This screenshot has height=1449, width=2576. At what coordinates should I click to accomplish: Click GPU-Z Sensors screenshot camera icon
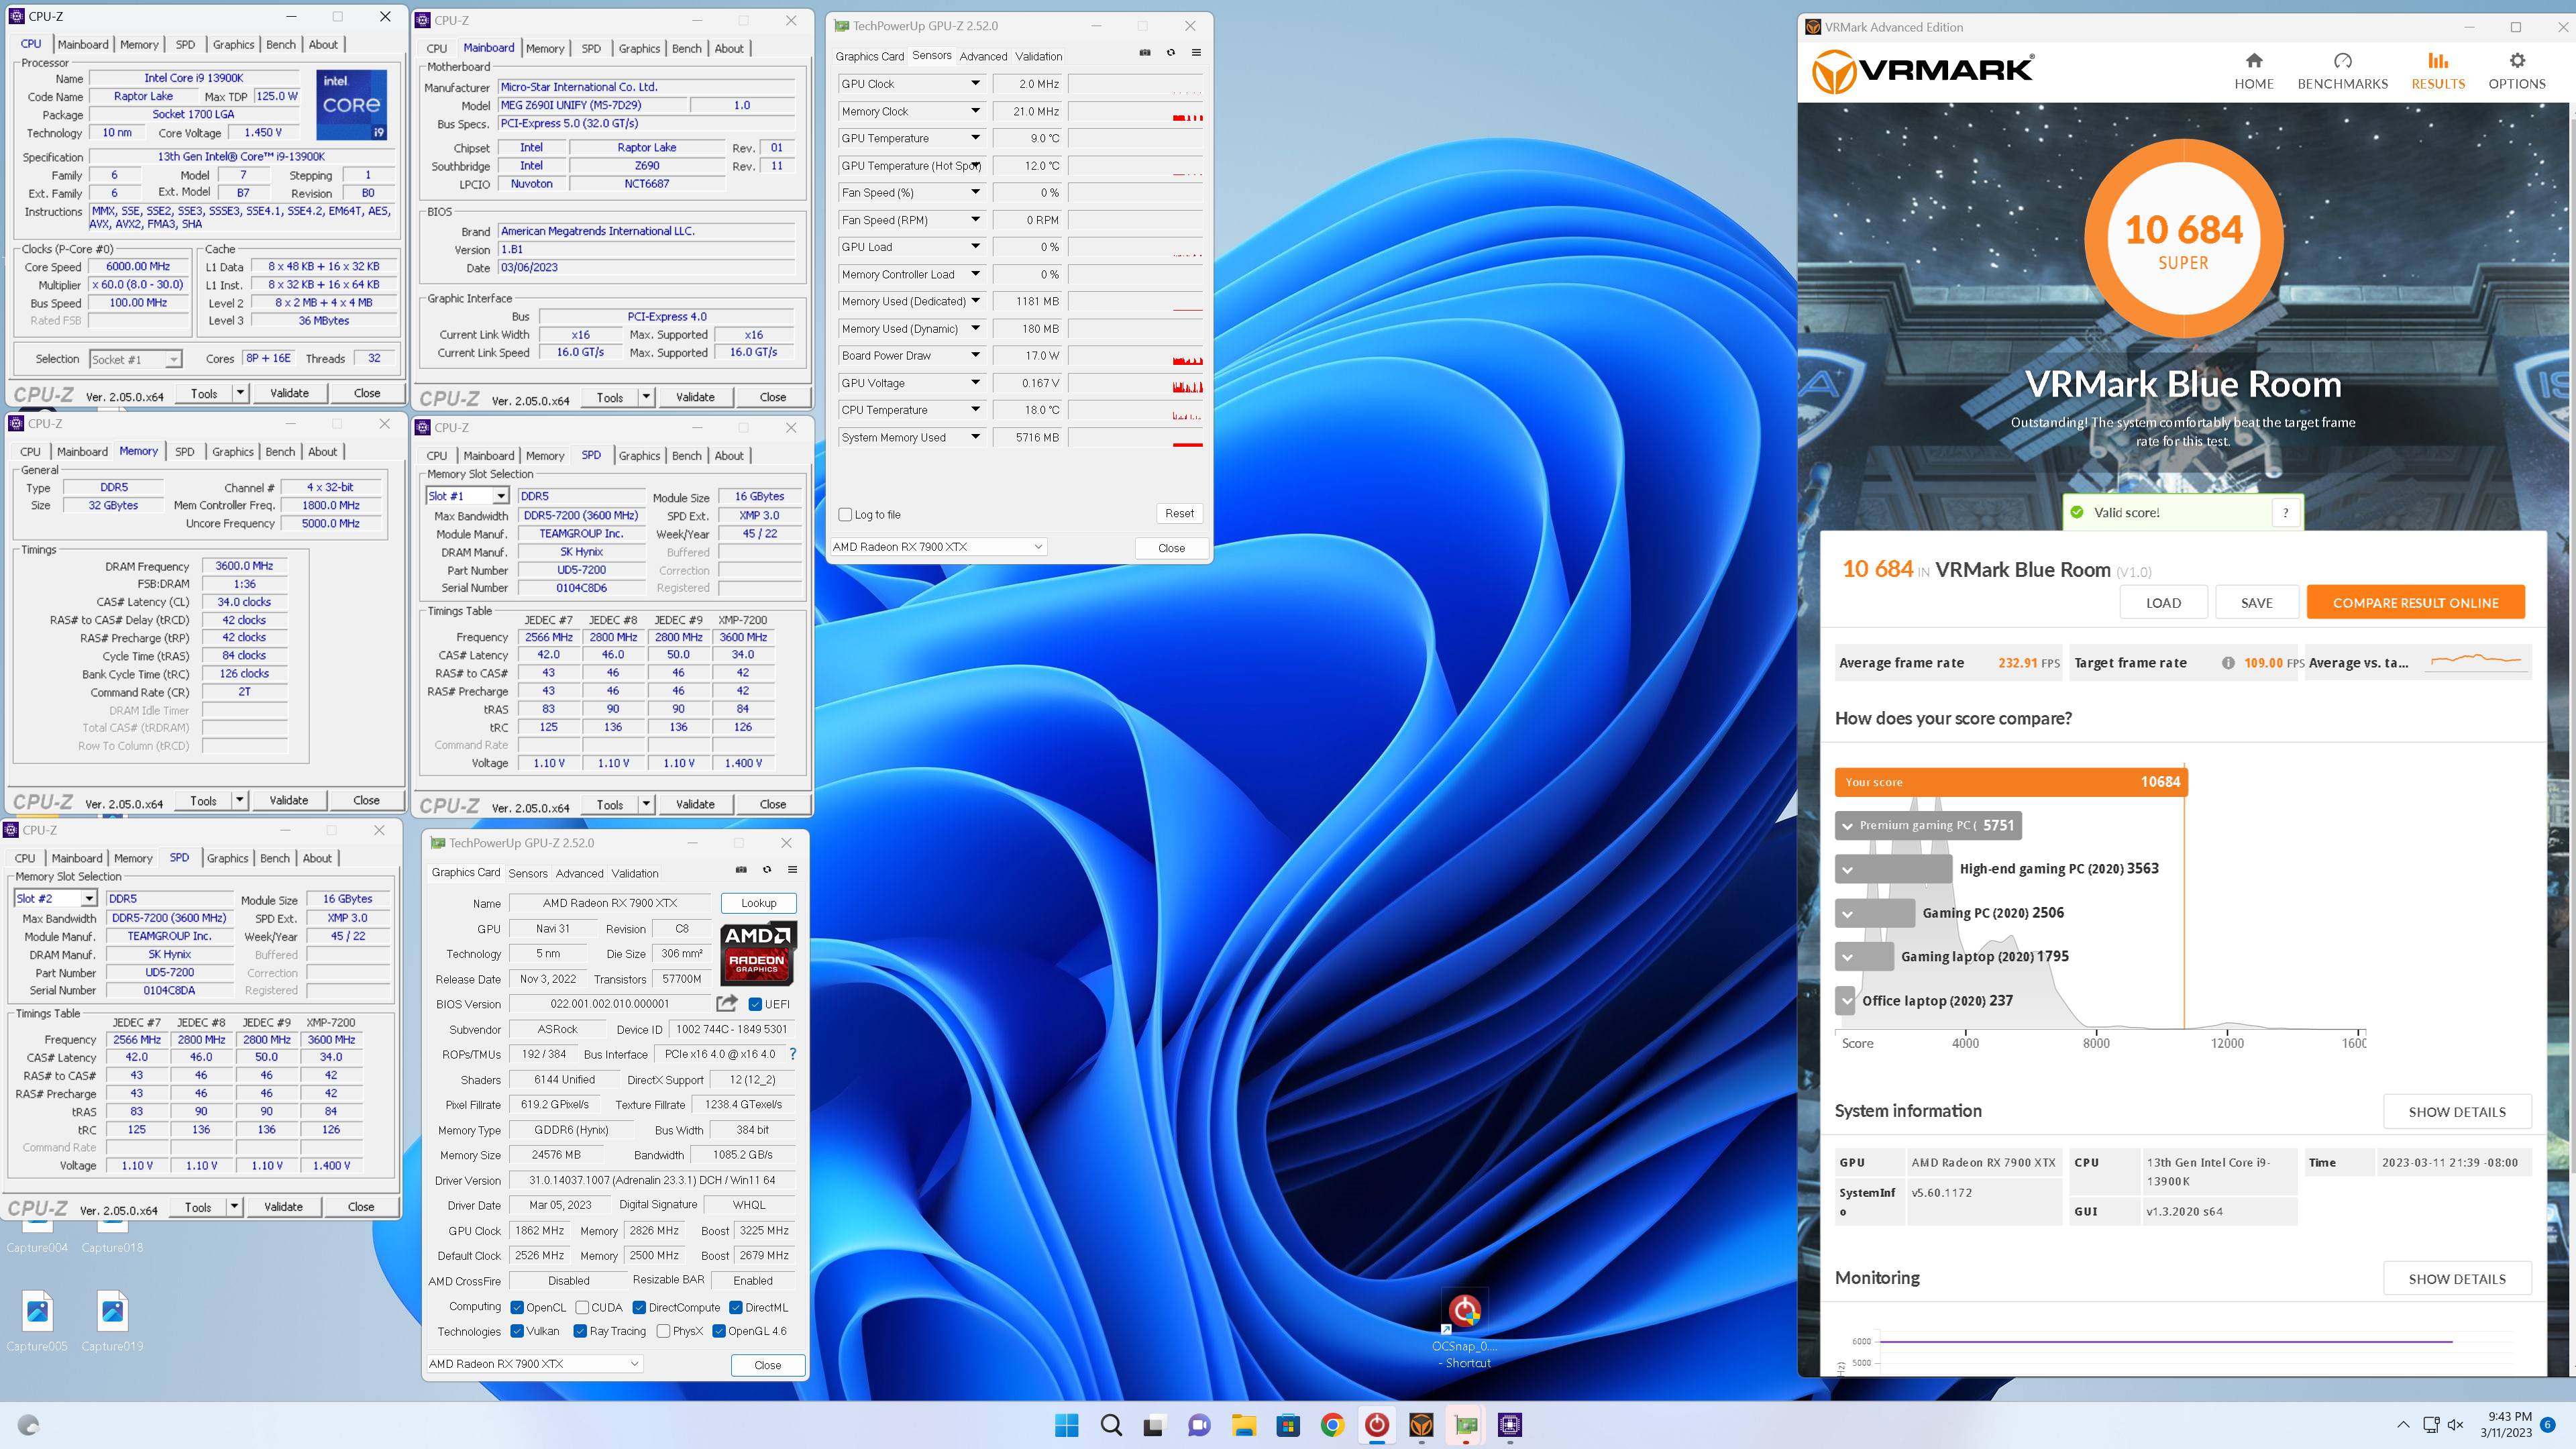(x=1145, y=53)
